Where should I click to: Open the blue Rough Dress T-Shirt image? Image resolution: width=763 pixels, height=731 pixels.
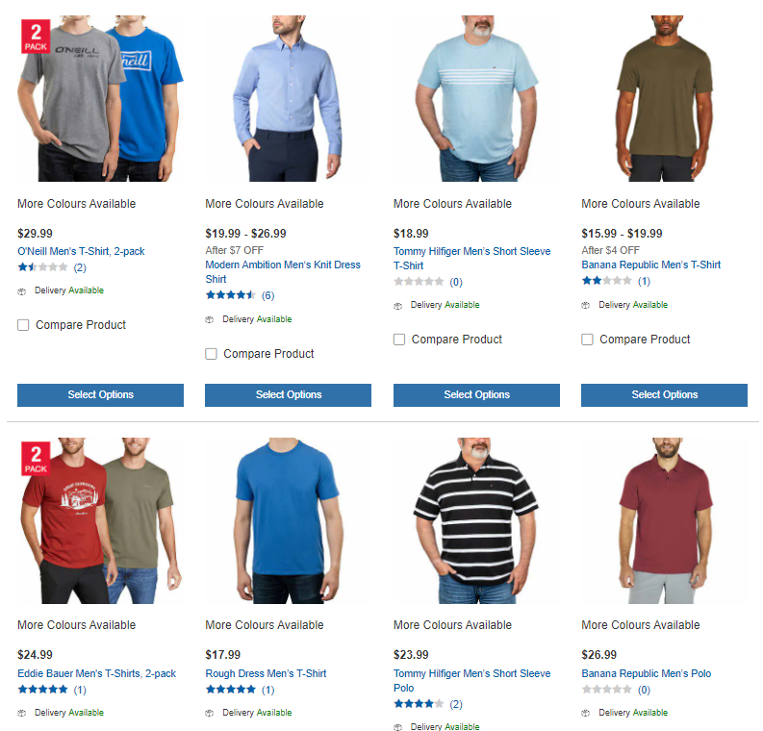pyautogui.click(x=288, y=520)
